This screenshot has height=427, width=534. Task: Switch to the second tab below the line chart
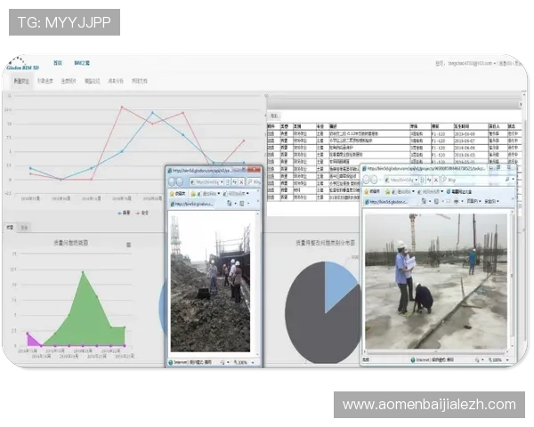tap(24, 228)
